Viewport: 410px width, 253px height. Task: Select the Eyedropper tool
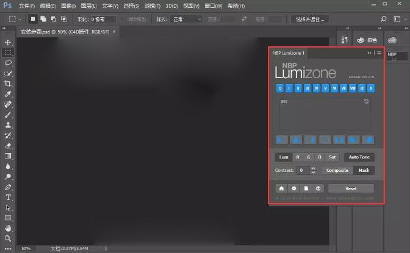8,94
